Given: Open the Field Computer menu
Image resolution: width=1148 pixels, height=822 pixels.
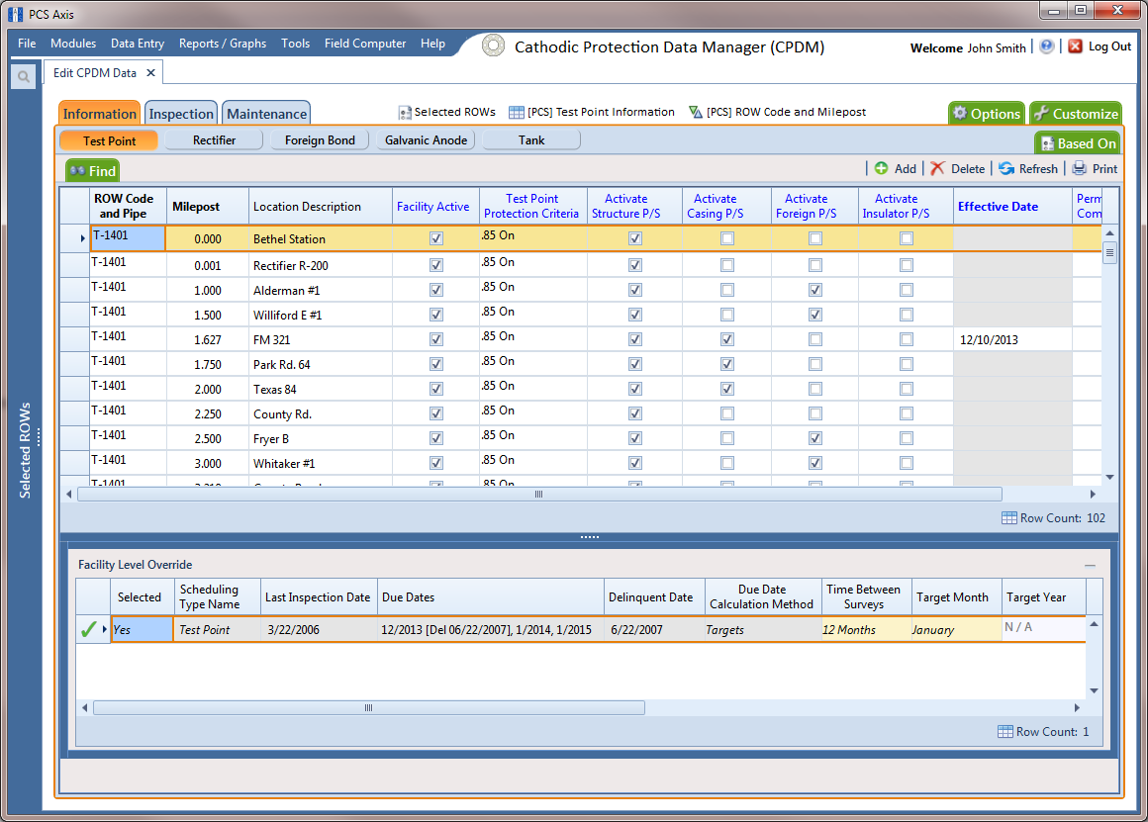Looking at the screenshot, I should pos(365,44).
